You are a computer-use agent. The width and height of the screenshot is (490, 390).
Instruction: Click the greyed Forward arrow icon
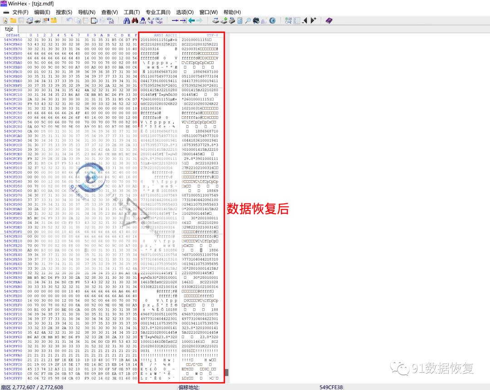pos(199,20)
